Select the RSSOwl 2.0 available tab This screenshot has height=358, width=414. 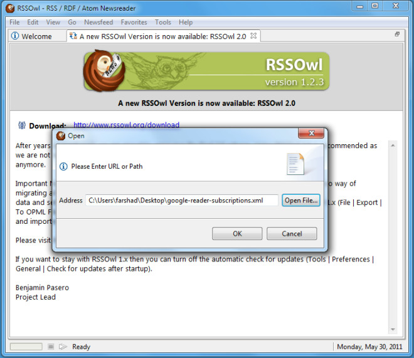(x=162, y=36)
